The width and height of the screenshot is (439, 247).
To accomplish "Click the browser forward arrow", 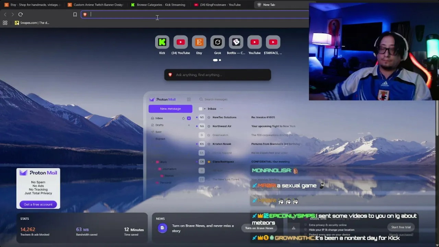I will click(13, 14).
